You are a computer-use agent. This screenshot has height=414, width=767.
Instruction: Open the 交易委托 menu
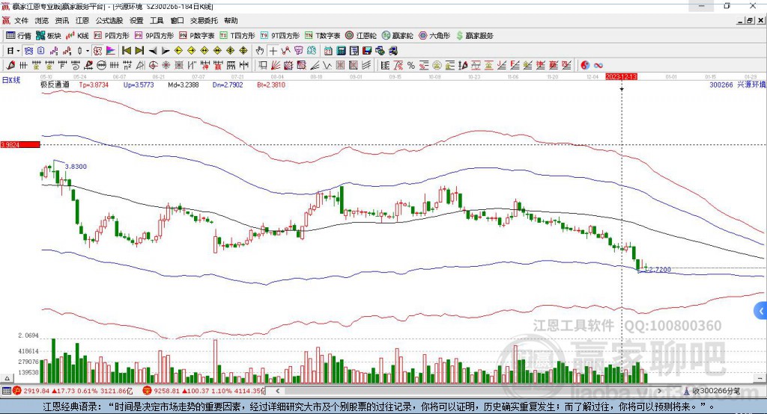pyautogui.click(x=204, y=20)
